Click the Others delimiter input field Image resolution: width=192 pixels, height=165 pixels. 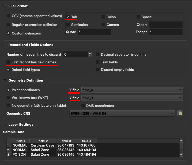click(166, 25)
